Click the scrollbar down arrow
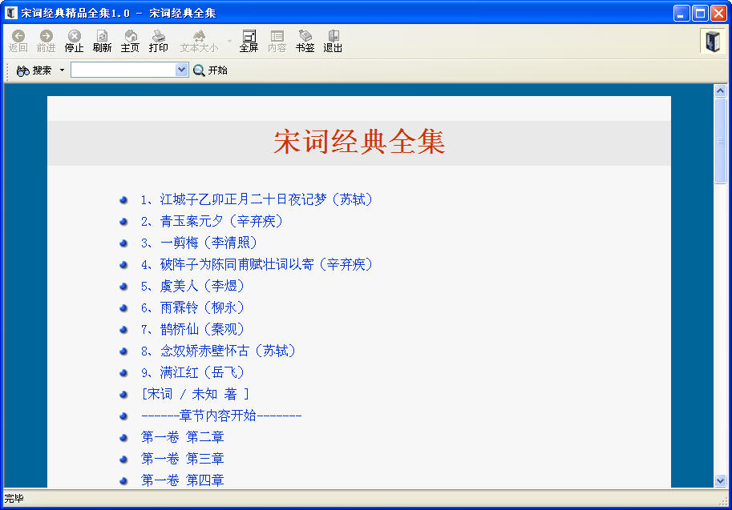The width and height of the screenshot is (732, 510). pyautogui.click(x=720, y=480)
